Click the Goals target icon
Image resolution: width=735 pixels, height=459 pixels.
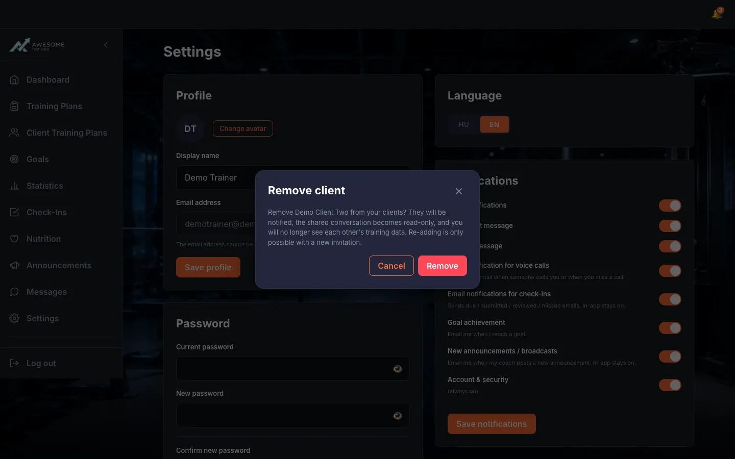tap(14, 159)
